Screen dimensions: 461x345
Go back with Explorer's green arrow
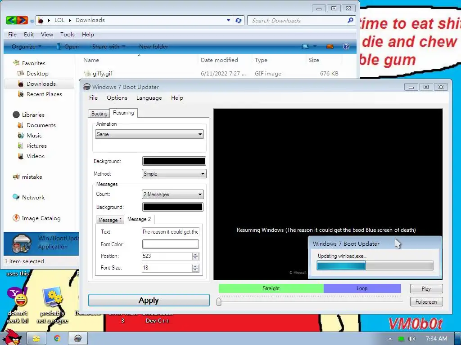point(11,20)
